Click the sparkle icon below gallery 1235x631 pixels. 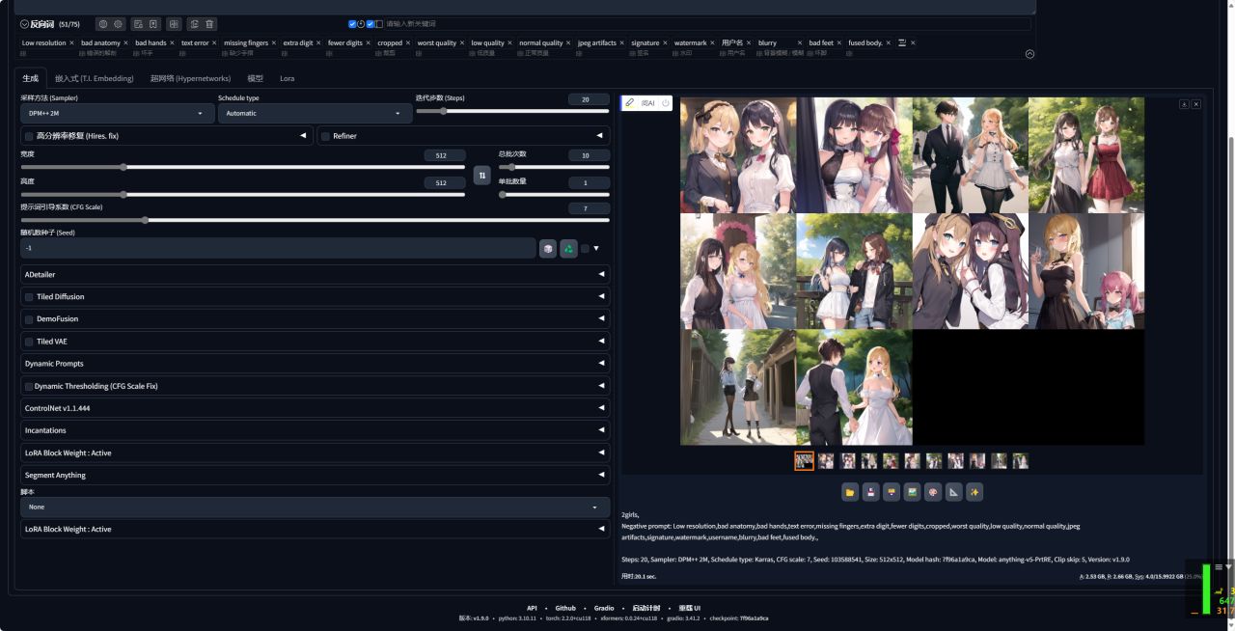pyautogui.click(x=974, y=492)
